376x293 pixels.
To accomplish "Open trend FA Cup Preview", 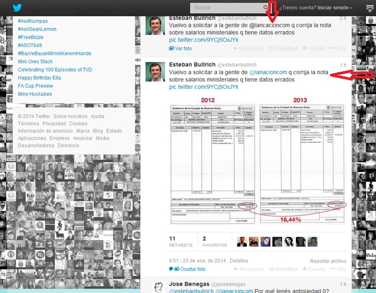I will point(35,86).
